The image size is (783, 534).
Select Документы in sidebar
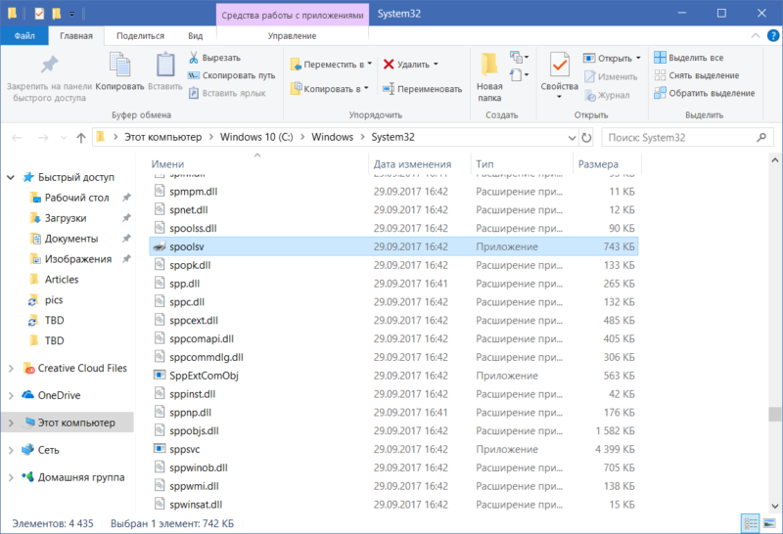pyautogui.click(x=71, y=239)
